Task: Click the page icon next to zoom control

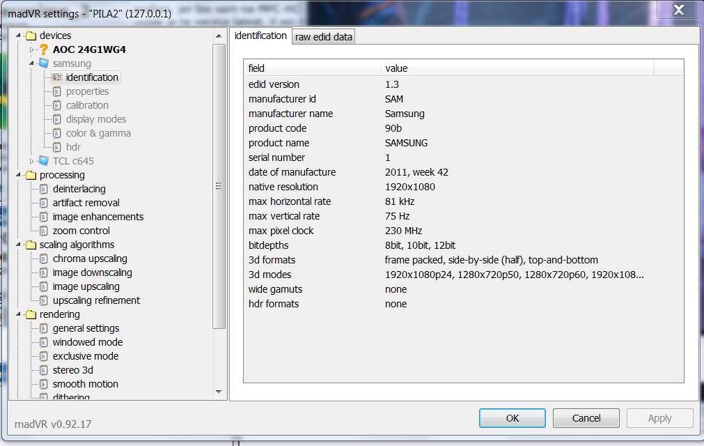Action: [44, 231]
